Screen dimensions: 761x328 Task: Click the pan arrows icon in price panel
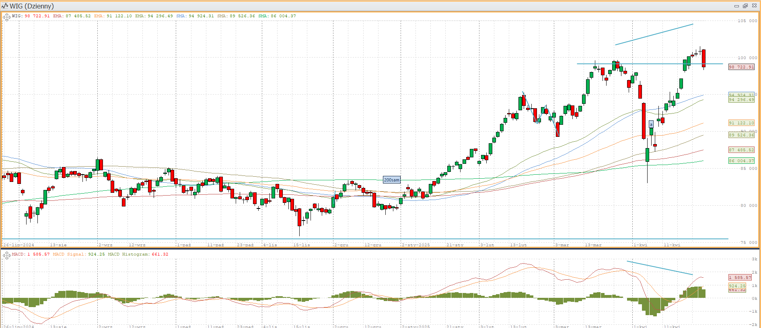pyautogui.click(x=6, y=17)
